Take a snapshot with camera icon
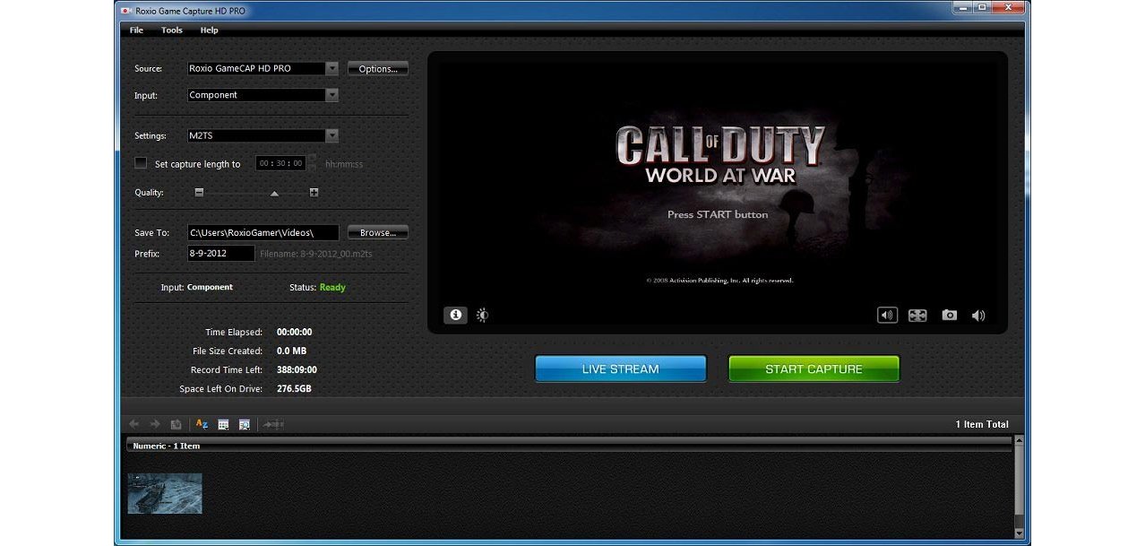Screen dimensions: 1145x546 pos(949,316)
